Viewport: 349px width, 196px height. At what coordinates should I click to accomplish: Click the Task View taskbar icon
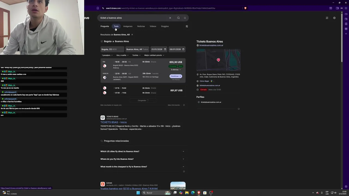coord(175,193)
